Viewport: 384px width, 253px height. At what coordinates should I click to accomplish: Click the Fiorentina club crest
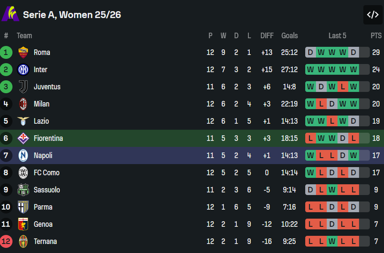tap(23, 138)
